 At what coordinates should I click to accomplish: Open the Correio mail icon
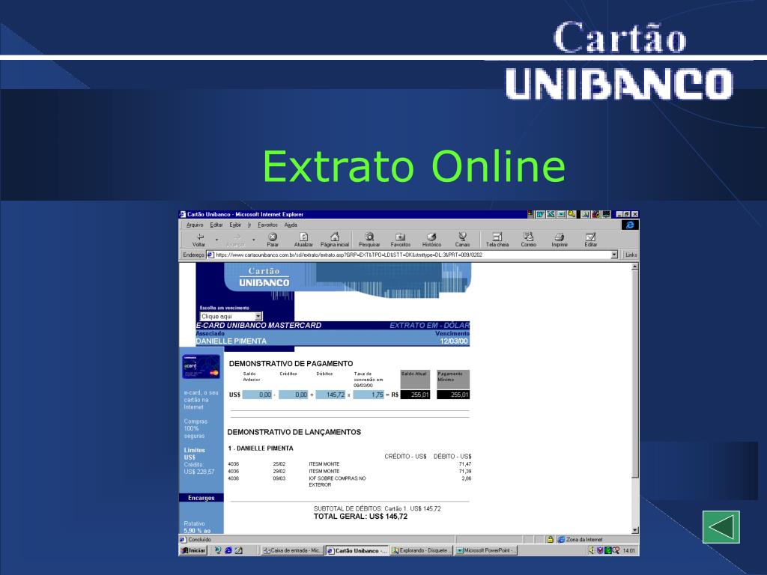tap(528, 237)
